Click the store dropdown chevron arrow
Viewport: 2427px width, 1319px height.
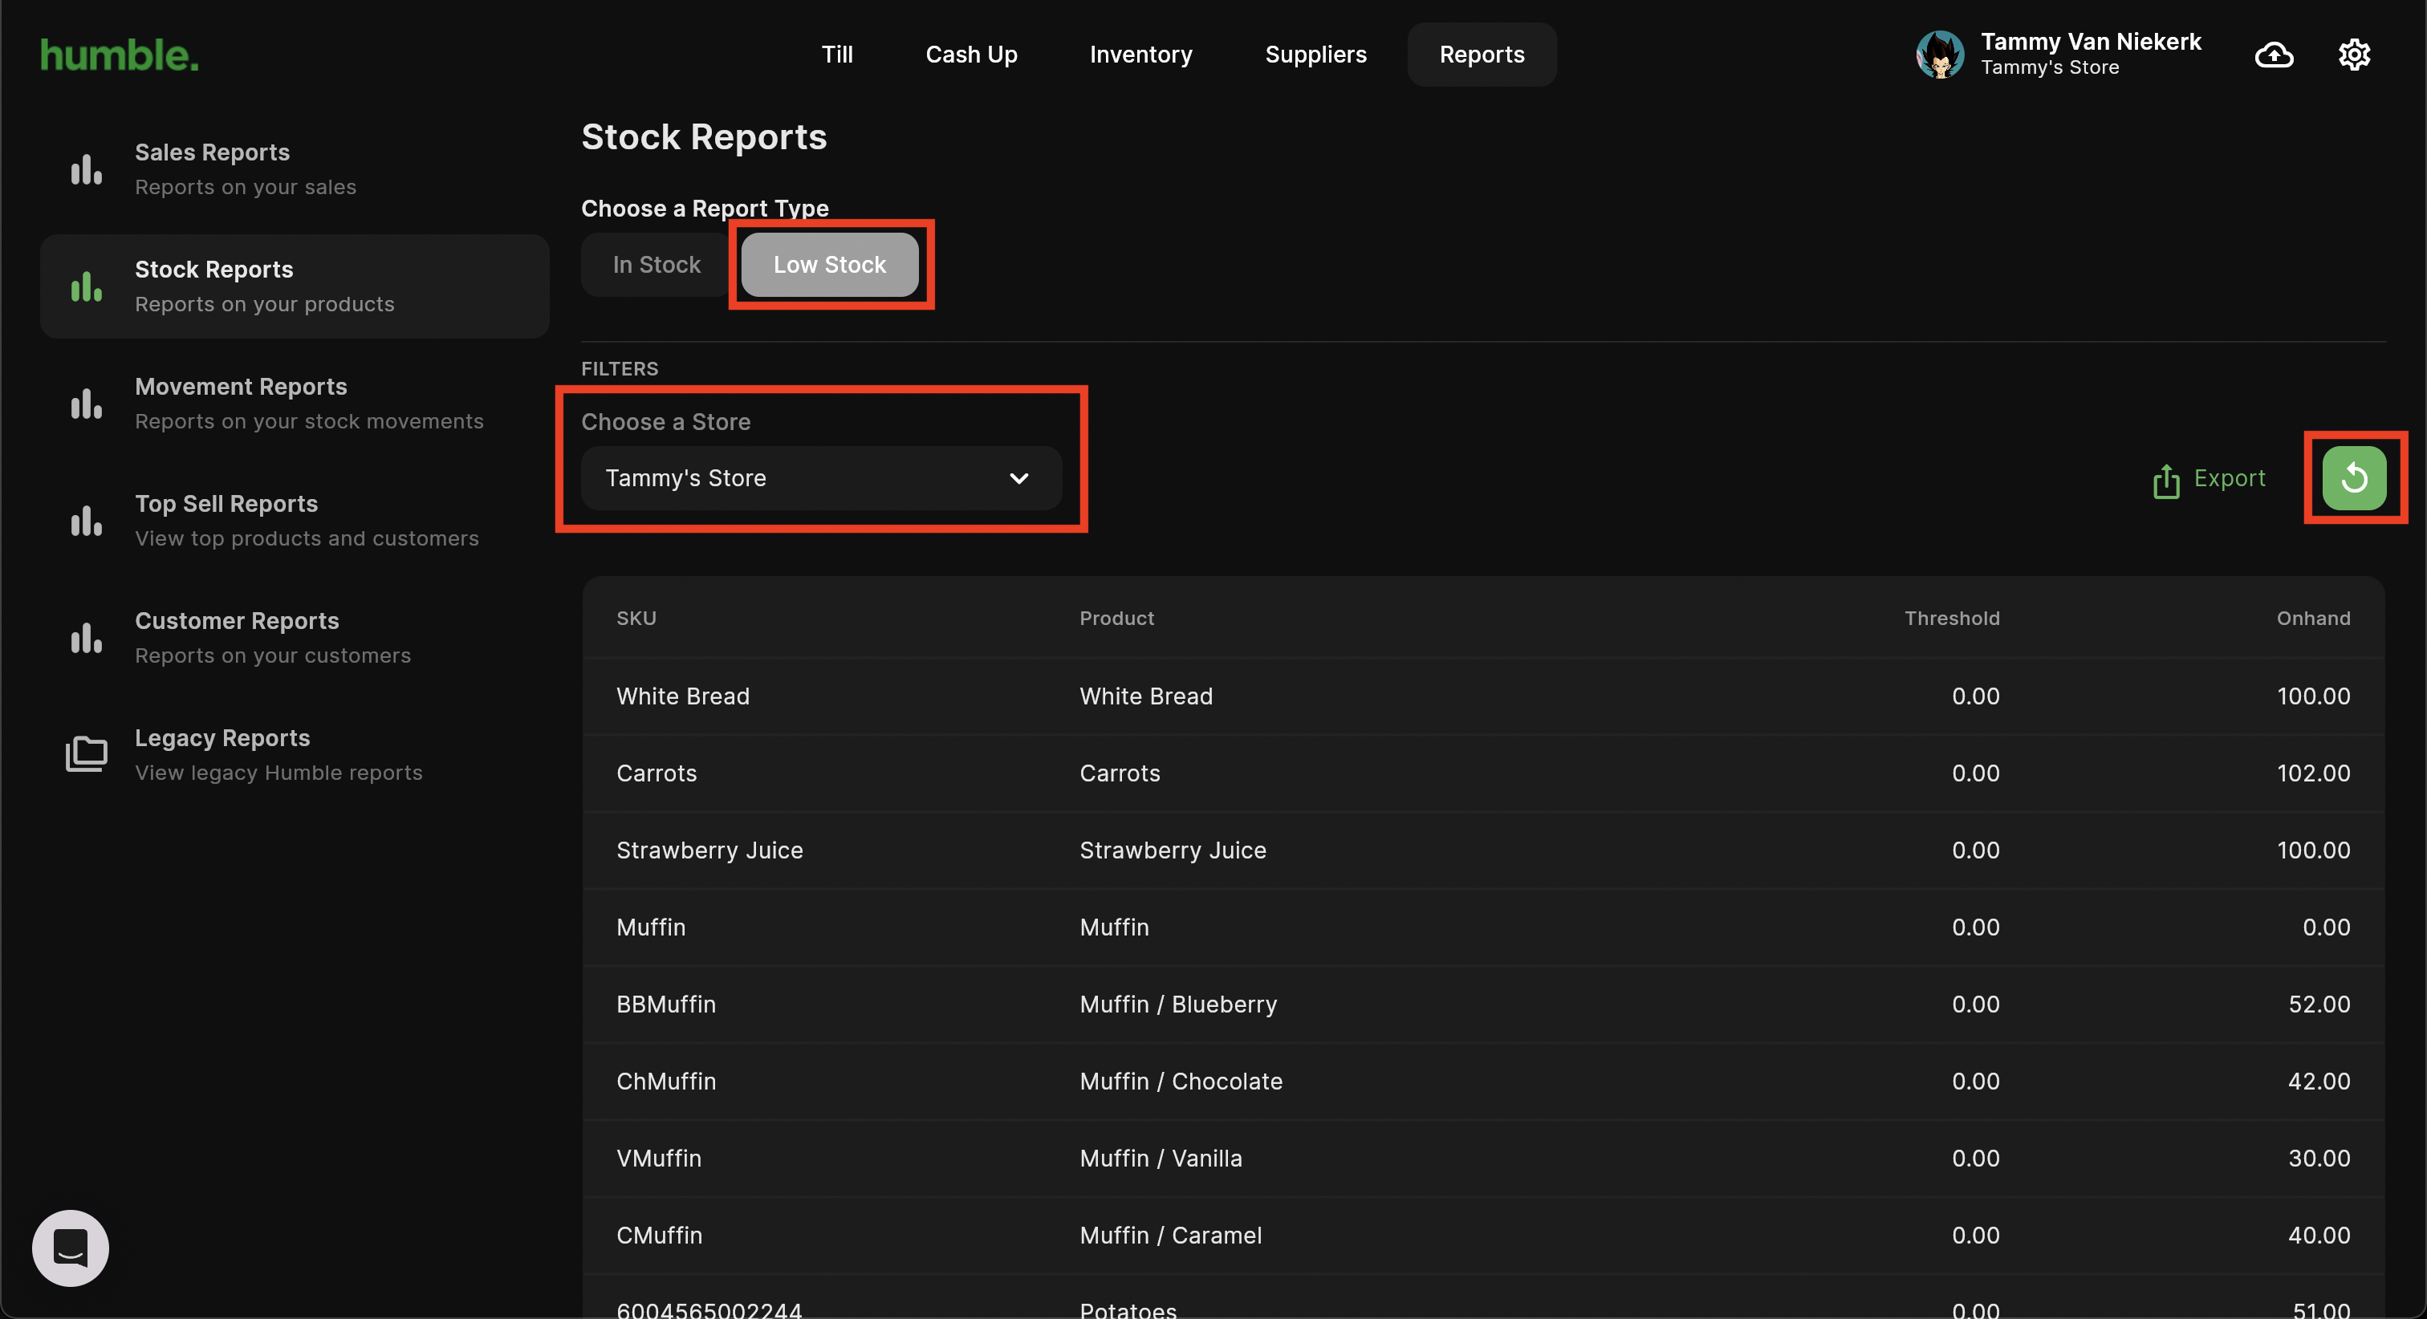click(1018, 479)
